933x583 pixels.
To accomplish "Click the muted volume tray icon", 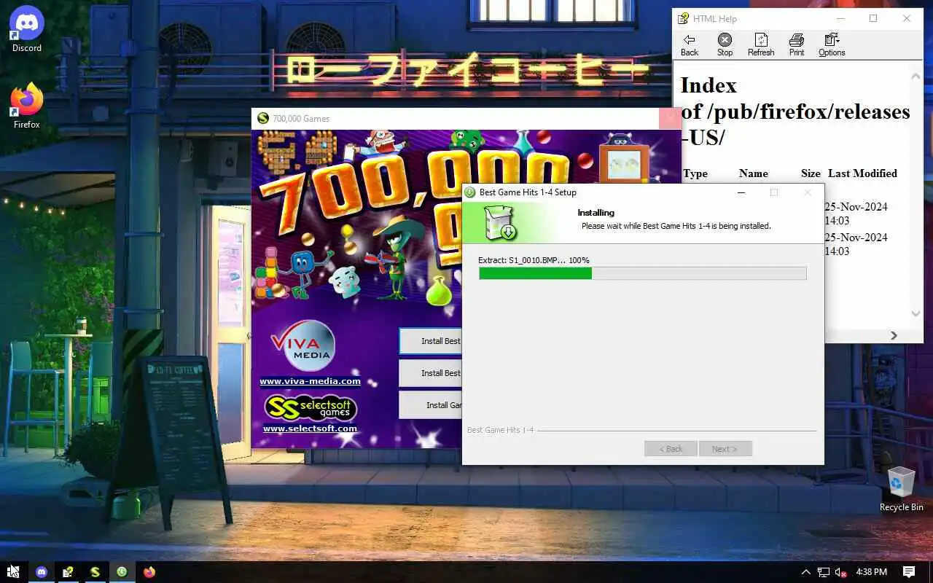I will 841,572.
